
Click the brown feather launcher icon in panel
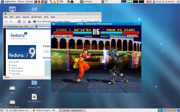coord(42,2)
